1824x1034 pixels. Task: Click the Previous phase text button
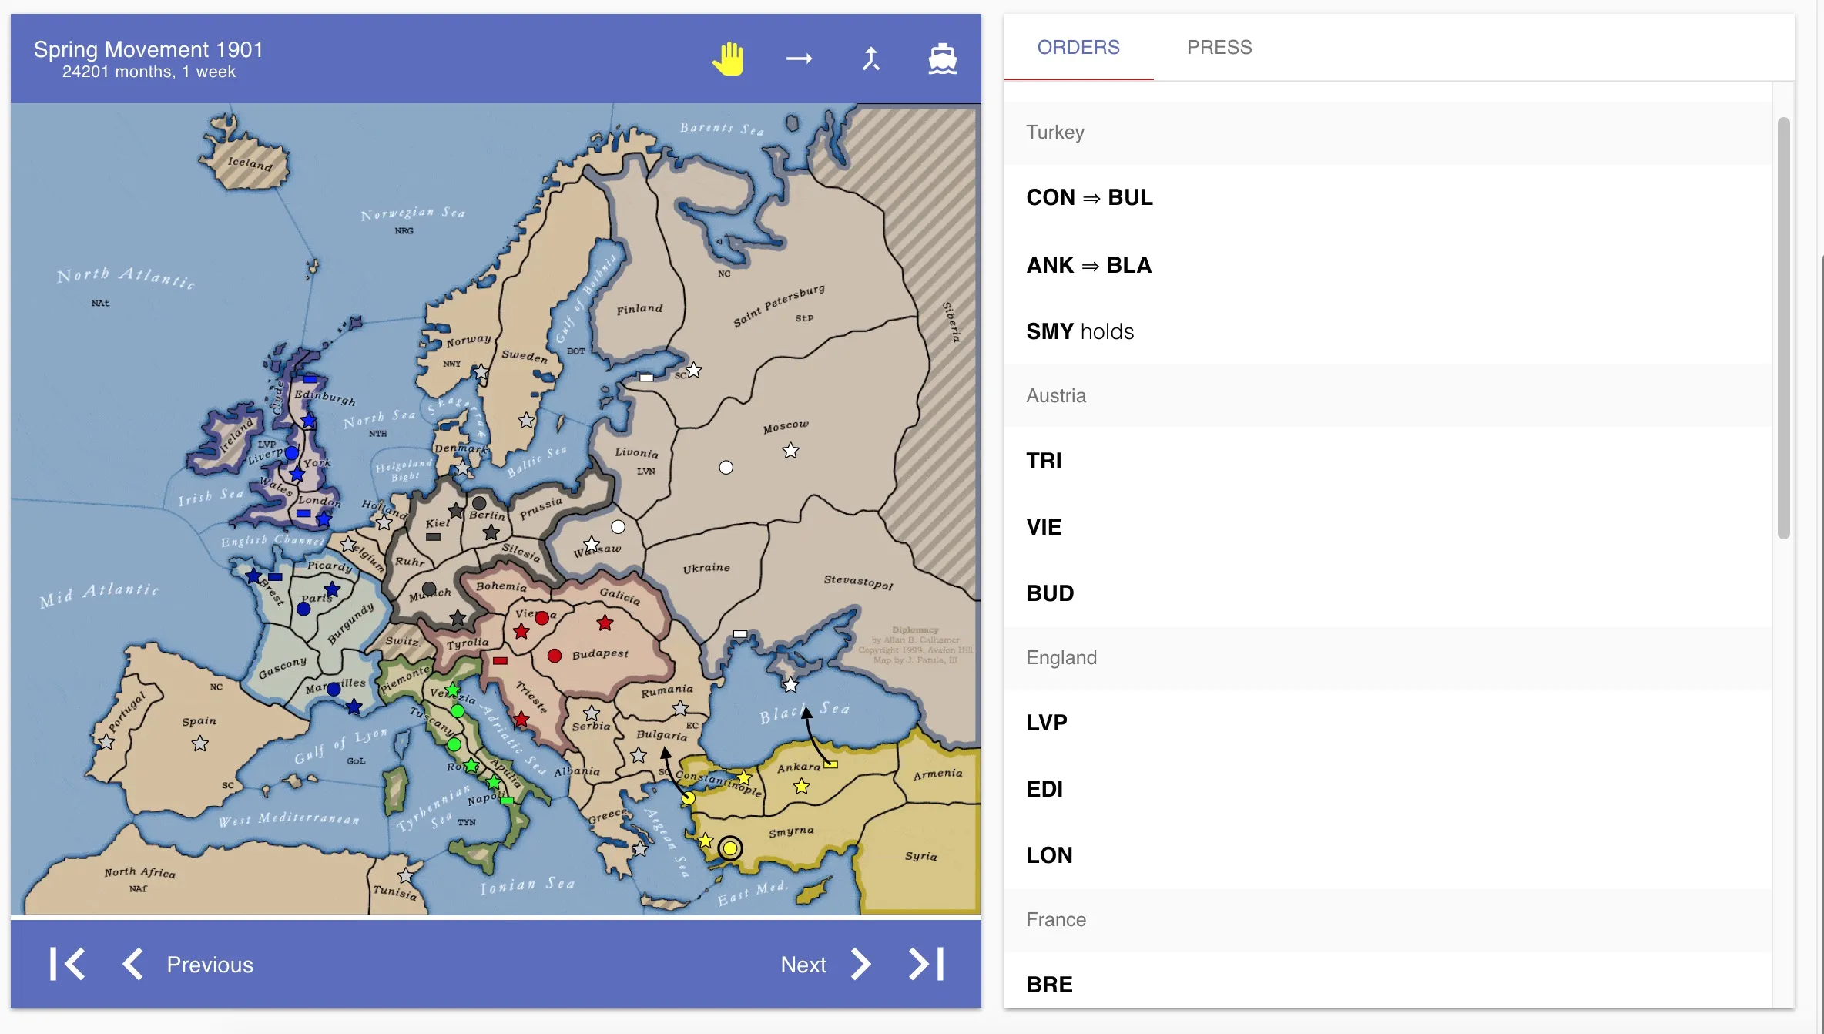210,965
